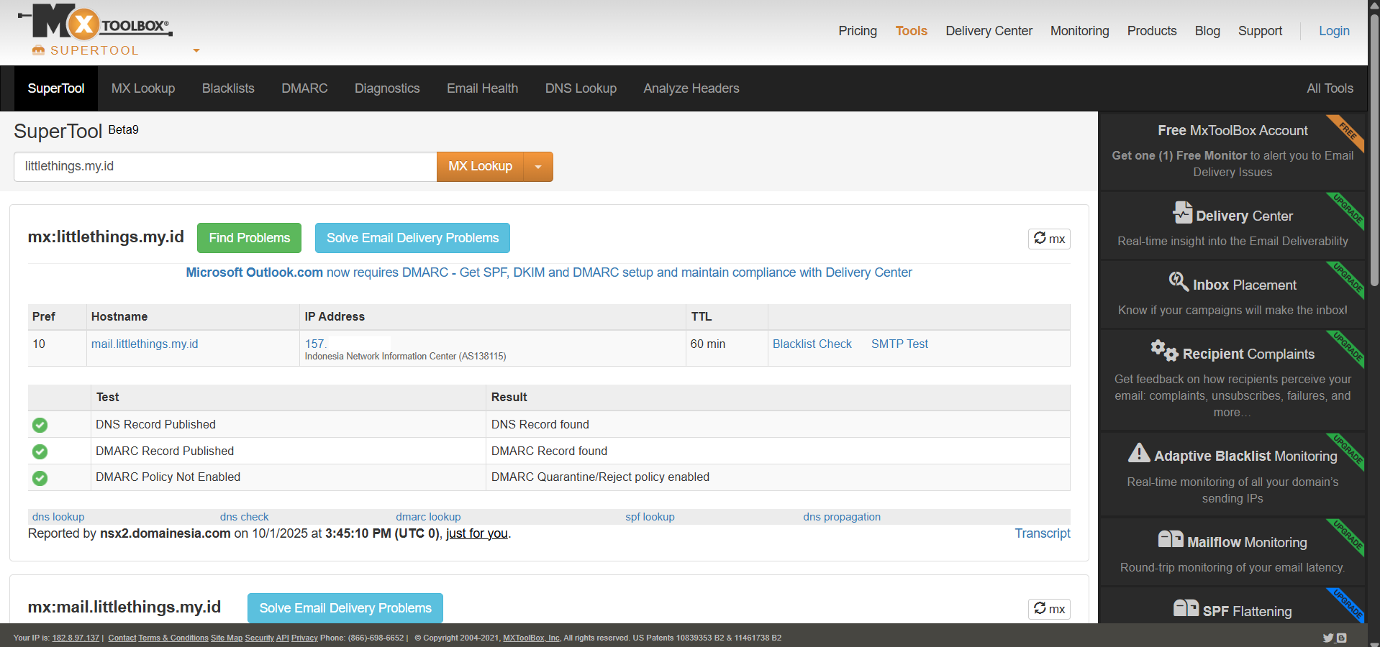
Task: Switch to the Email Health tab
Action: [482, 88]
